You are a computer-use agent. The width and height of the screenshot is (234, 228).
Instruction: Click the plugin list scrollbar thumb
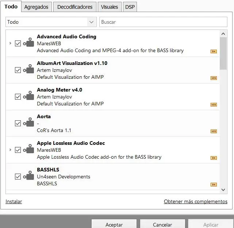click(223, 53)
